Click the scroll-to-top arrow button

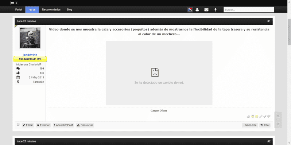(x=278, y=116)
